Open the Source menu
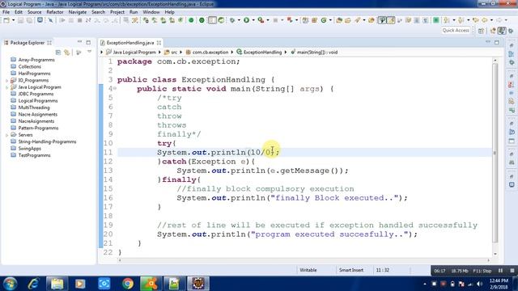Viewport: 518px width, 291px height. pyautogui.click(x=34, y=12)
